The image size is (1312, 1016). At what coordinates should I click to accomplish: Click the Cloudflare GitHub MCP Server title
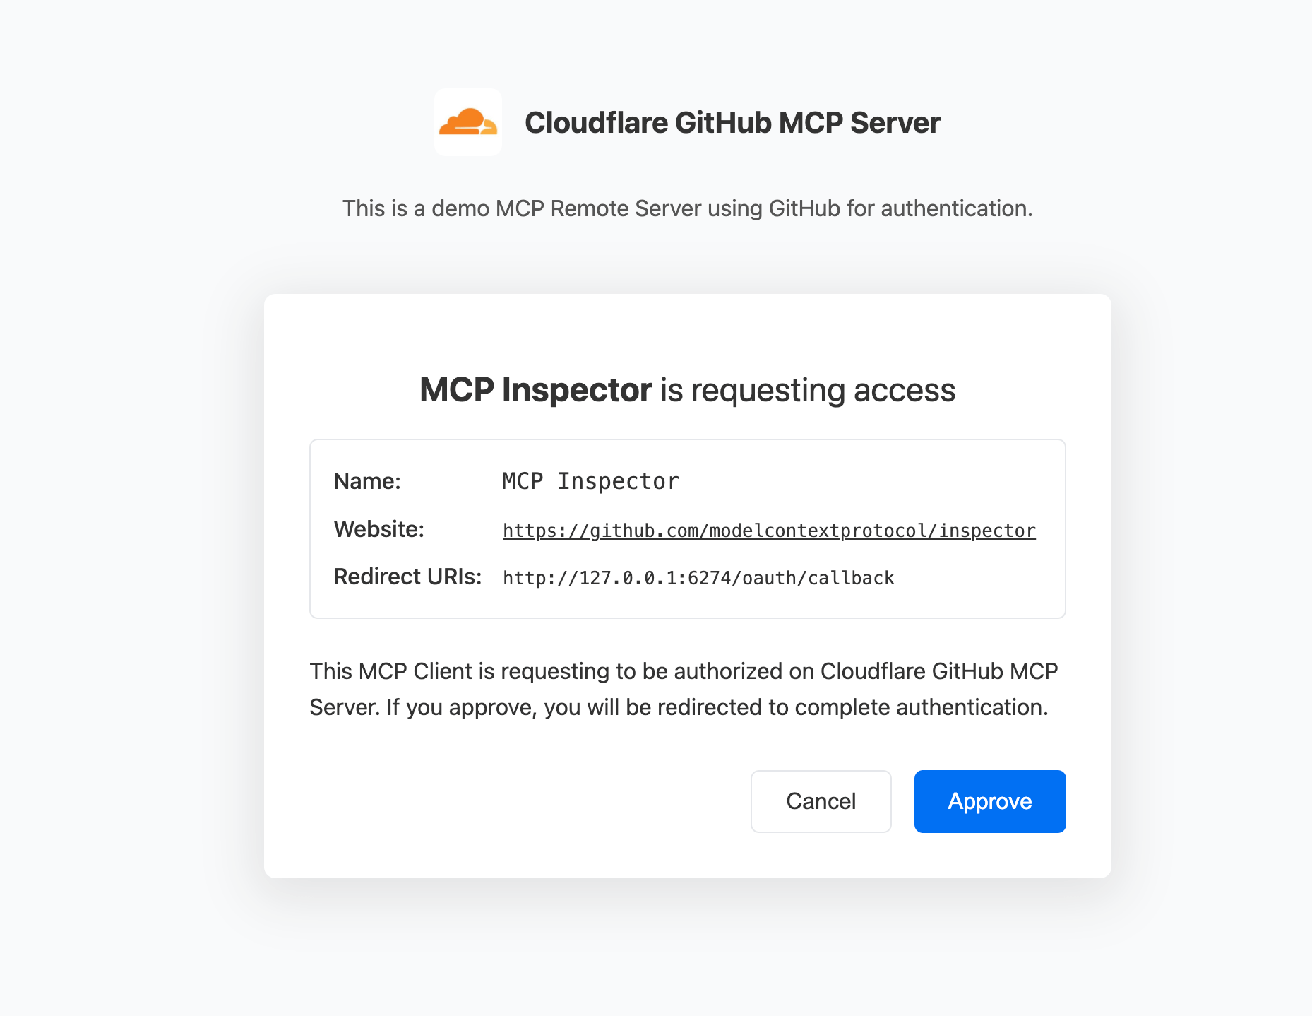click(x=732, y=123)
